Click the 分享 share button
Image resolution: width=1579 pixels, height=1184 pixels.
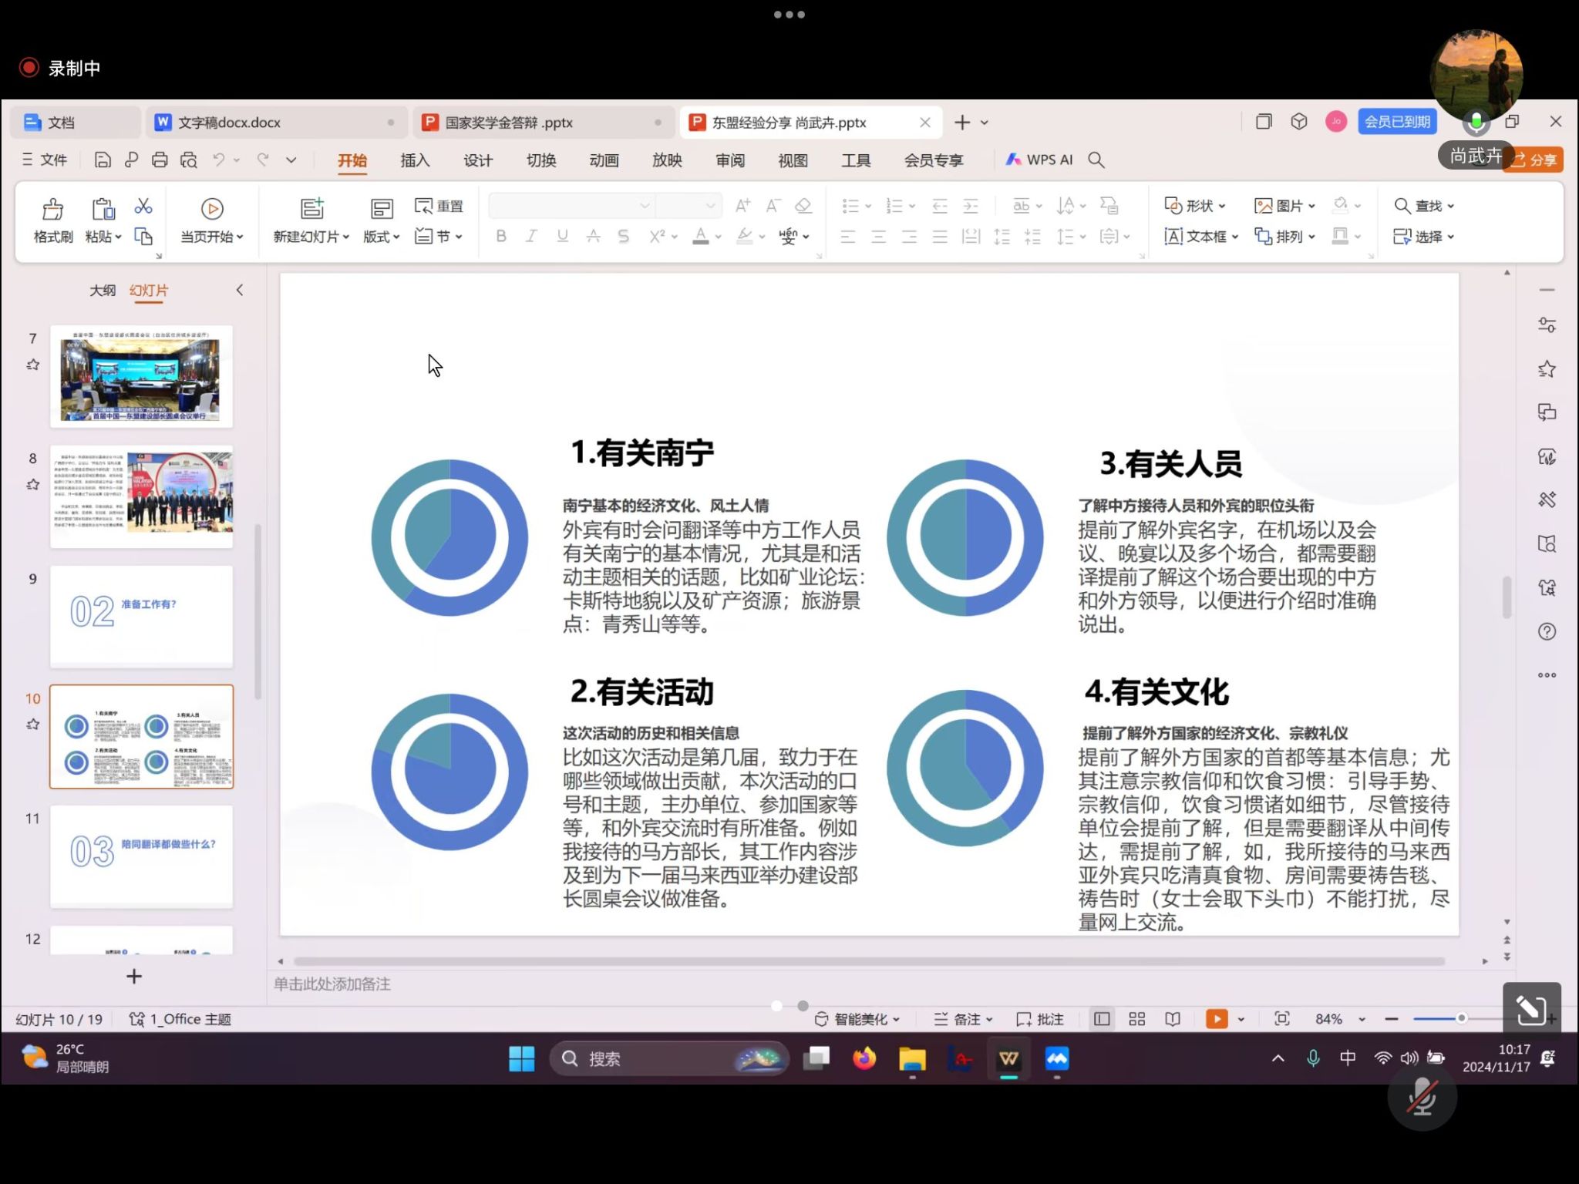(x=1534, y=160)
